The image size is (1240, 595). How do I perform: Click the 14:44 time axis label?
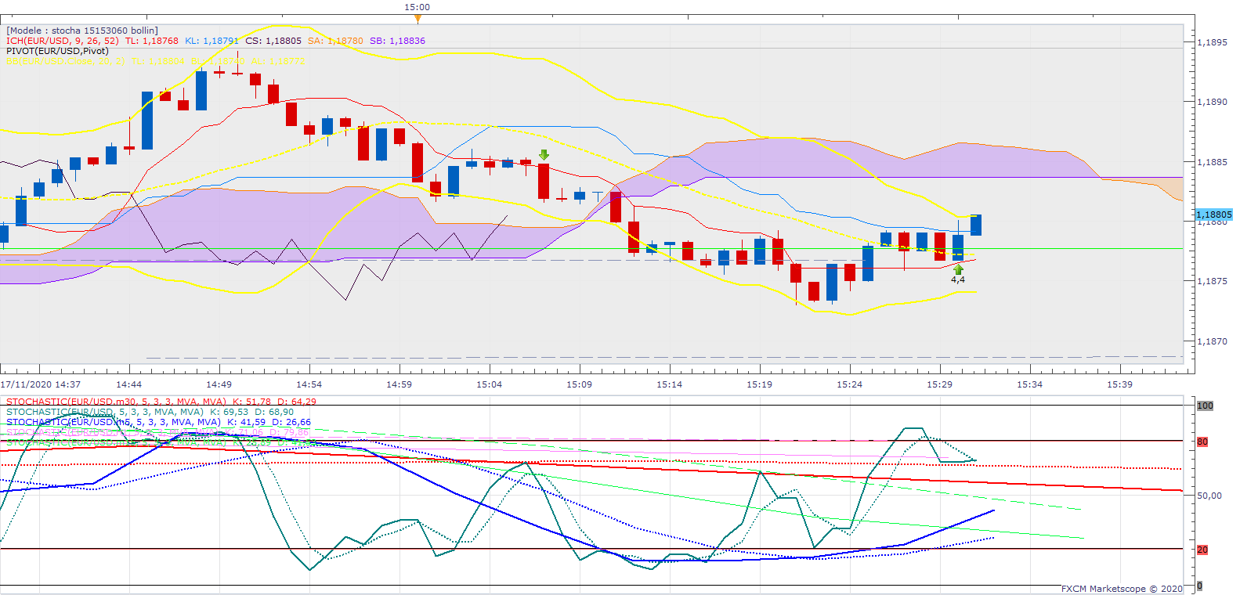[129, 384]
